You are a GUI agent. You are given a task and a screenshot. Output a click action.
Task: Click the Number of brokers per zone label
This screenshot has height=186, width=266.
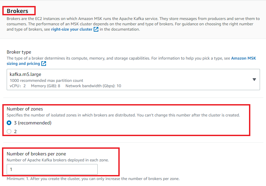(x=36, y=154)
